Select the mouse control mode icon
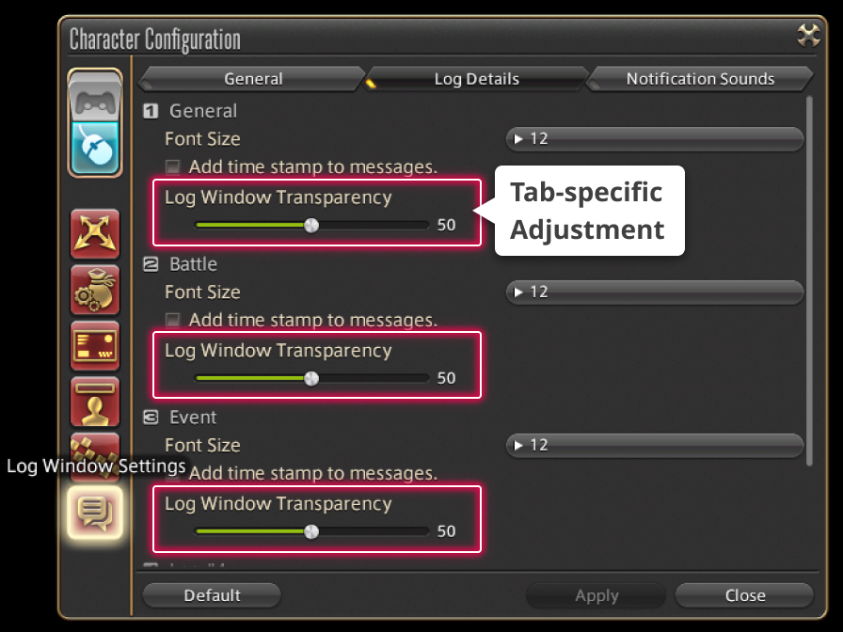 click(95, 149)
